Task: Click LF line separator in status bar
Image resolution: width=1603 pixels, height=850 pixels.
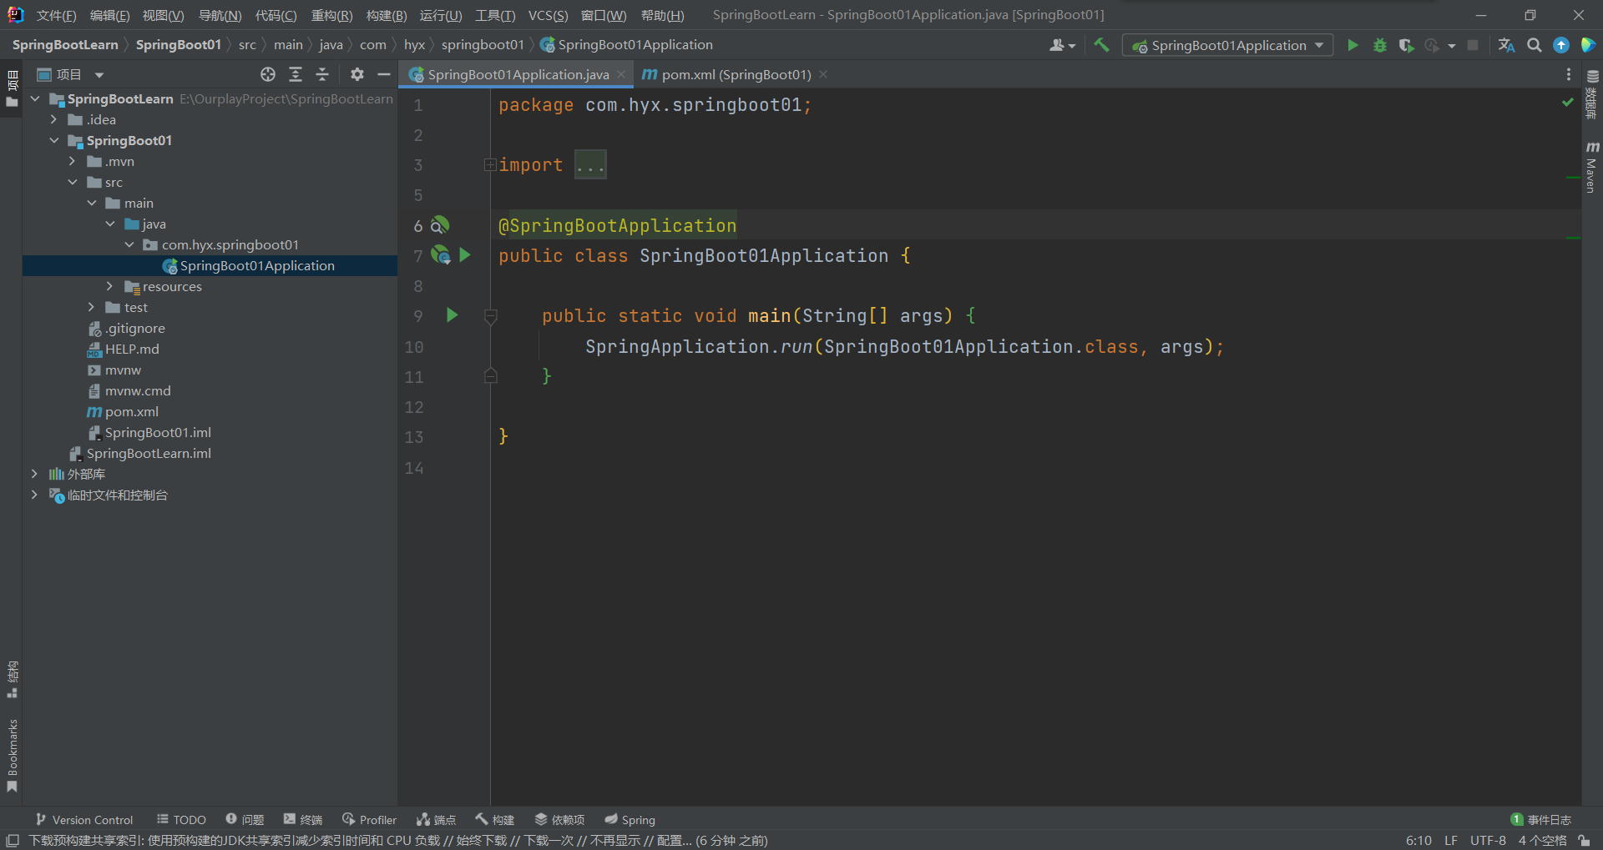Action: 1451,840
